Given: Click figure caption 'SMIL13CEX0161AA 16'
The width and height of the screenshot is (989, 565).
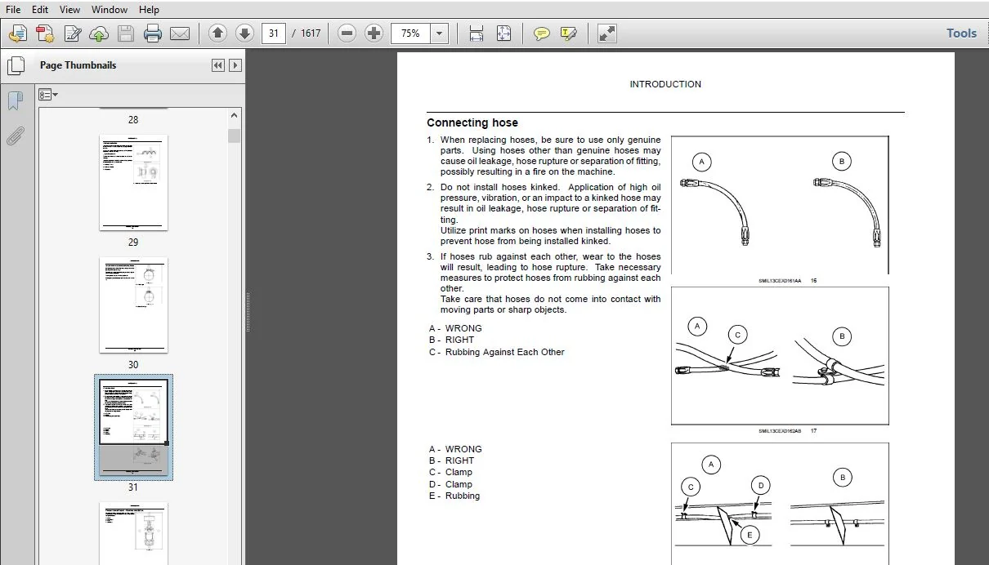Looking at the screenshot, I should pyautogui.click(x=788, y=281).
